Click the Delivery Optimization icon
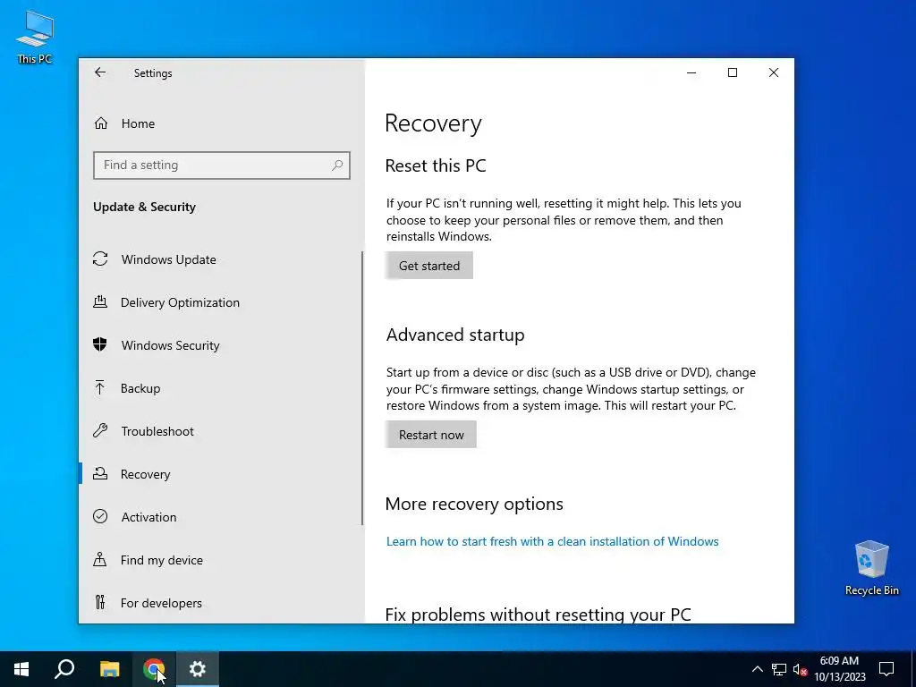 100,301
